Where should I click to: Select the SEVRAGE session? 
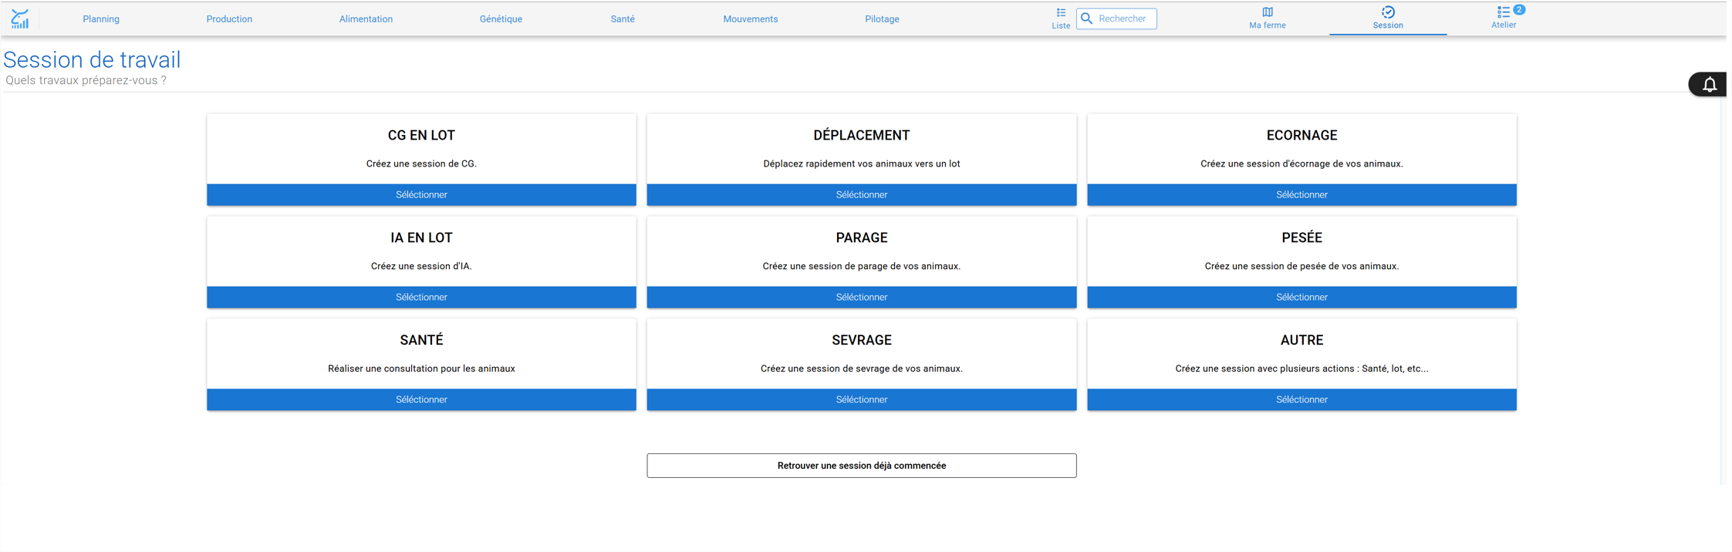tap(862, 399)
